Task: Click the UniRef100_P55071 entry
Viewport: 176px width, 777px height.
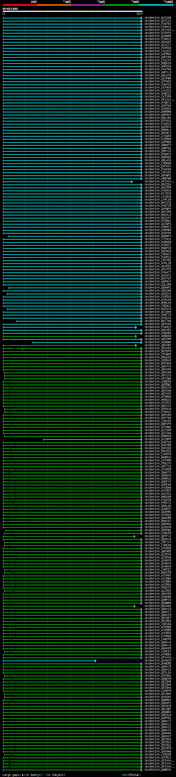Action: [x=158, y=503]
